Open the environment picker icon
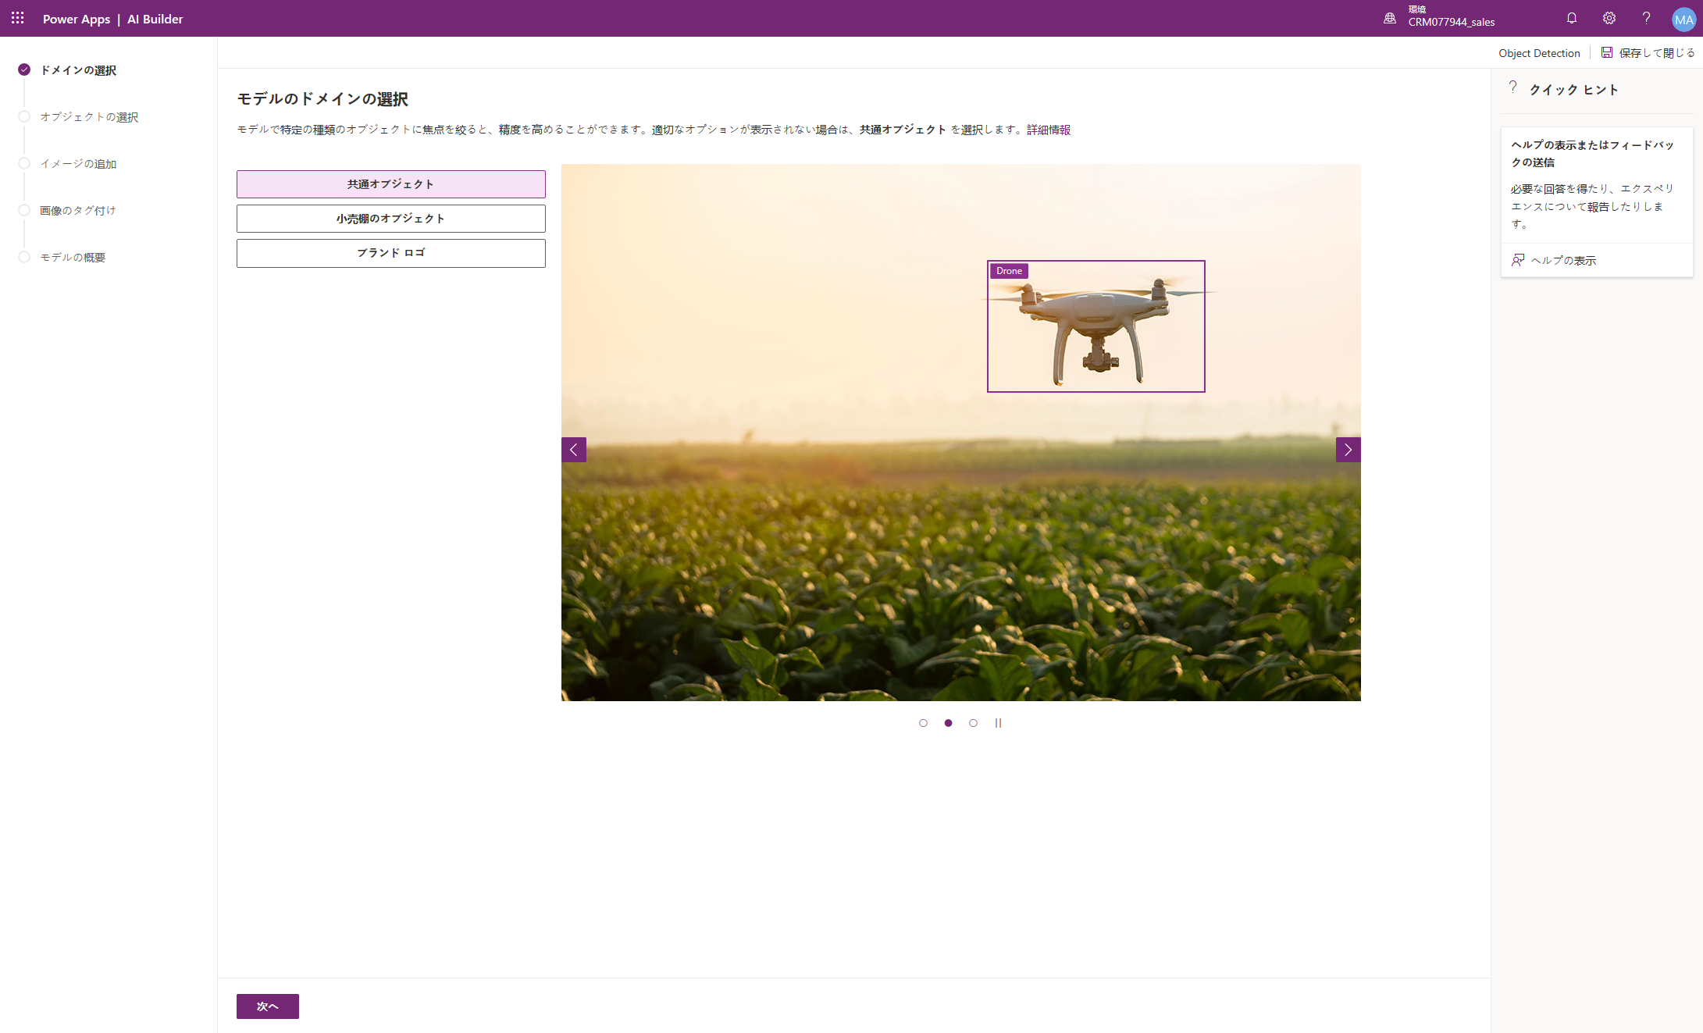Image resolution: width=1703 pixels, height=1033 pixels. click(1390, 18)
